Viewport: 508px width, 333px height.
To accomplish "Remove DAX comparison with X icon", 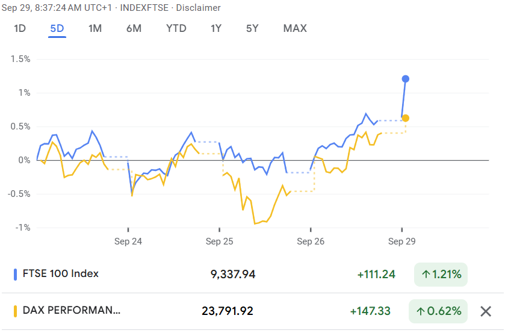I will click(x=486, y=311).
